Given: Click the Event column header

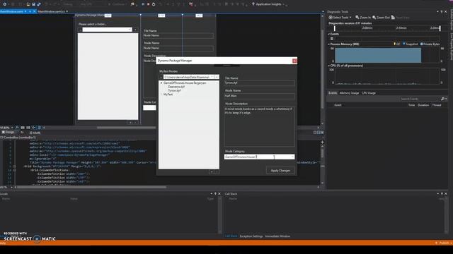Looking at the screenshot, I should (x=338, y=105).
